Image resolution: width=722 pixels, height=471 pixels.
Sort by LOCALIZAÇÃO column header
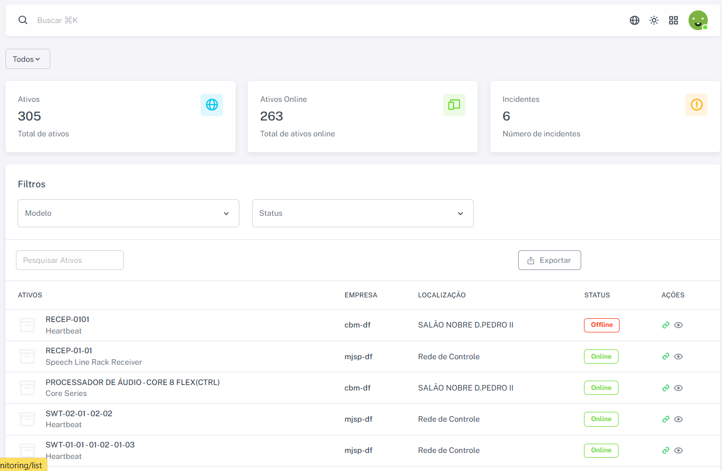[442, 295]
